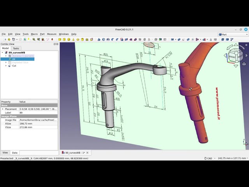Switch to the View properties tab

pyautogui.click(x=5, y=153)
